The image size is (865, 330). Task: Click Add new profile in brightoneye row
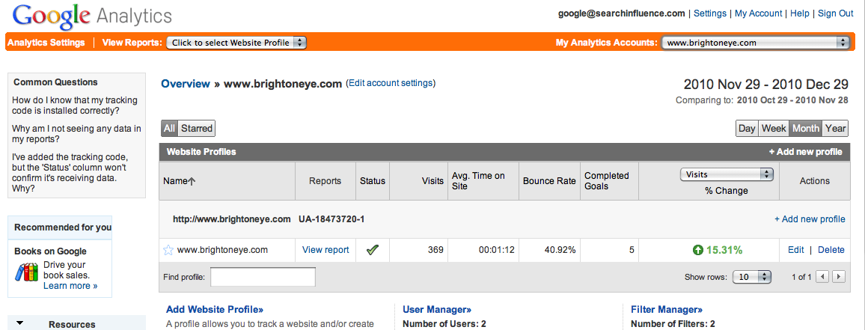810,219
